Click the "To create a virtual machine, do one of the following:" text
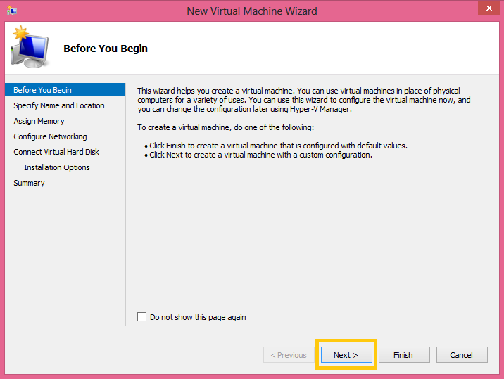 tap(226, 127)
